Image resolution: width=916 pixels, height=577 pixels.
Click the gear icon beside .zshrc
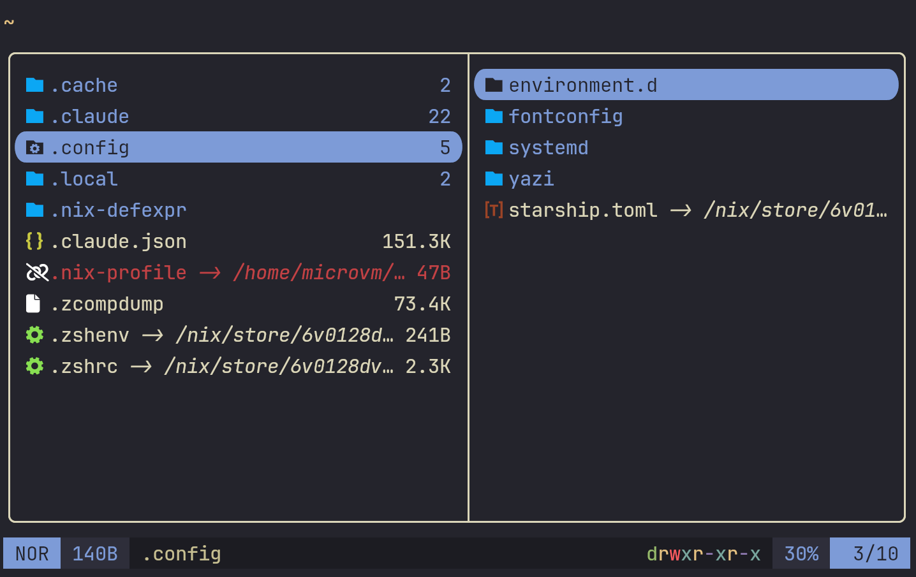coord(34,366)
